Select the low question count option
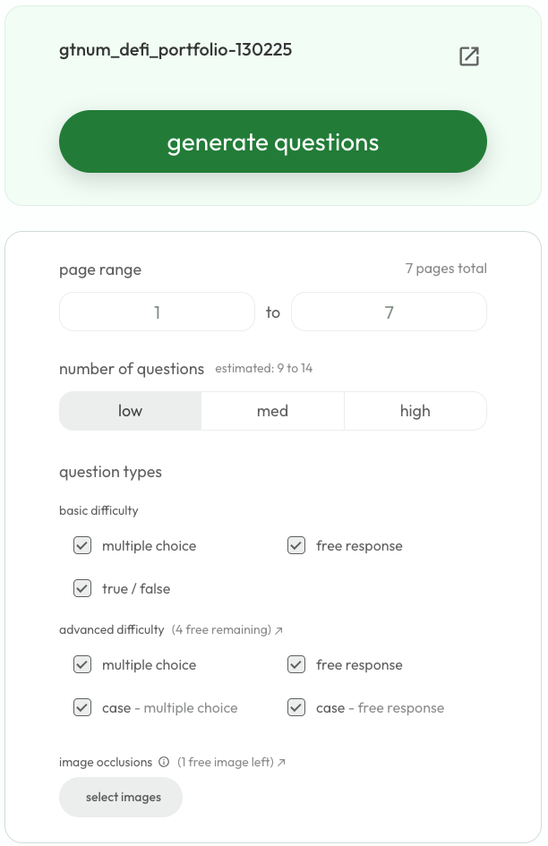This screenshot has height=846, width=548. pyautogui.click(x=130, y=411)
